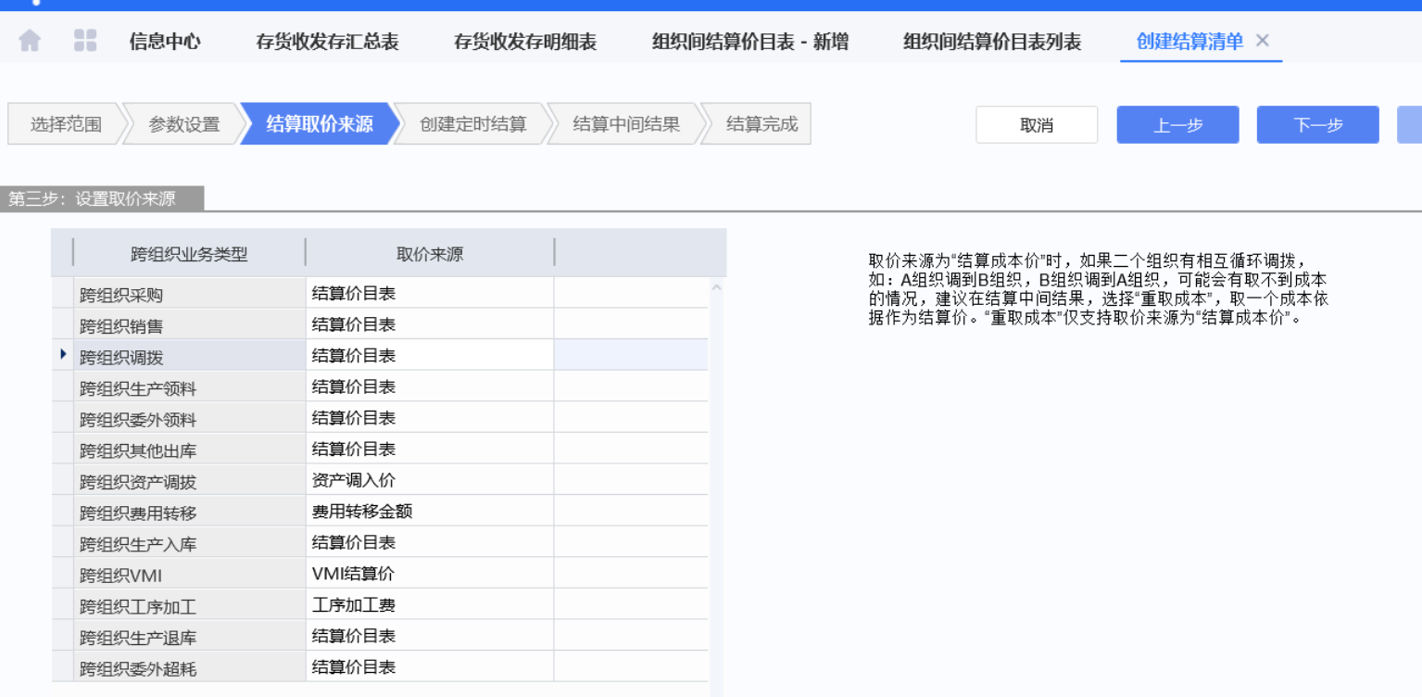Select the 跨组织费用转移 row label
Viewport: 1422px width, 697px height.
pyautogui.click(x=190, y=512)
